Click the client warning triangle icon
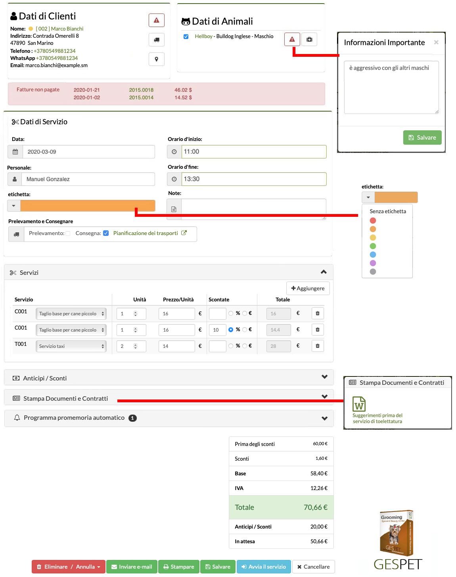Image resolution: width=456 pixels, height=577 pixels. 157,20
